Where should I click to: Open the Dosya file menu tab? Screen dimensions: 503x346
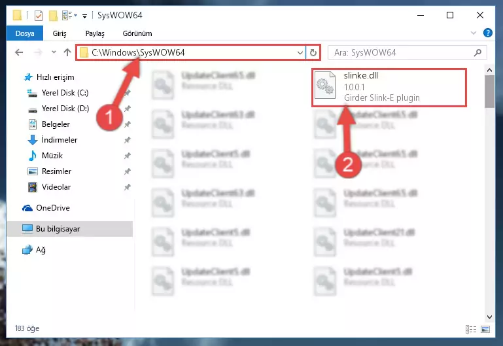tap(25, 33)
